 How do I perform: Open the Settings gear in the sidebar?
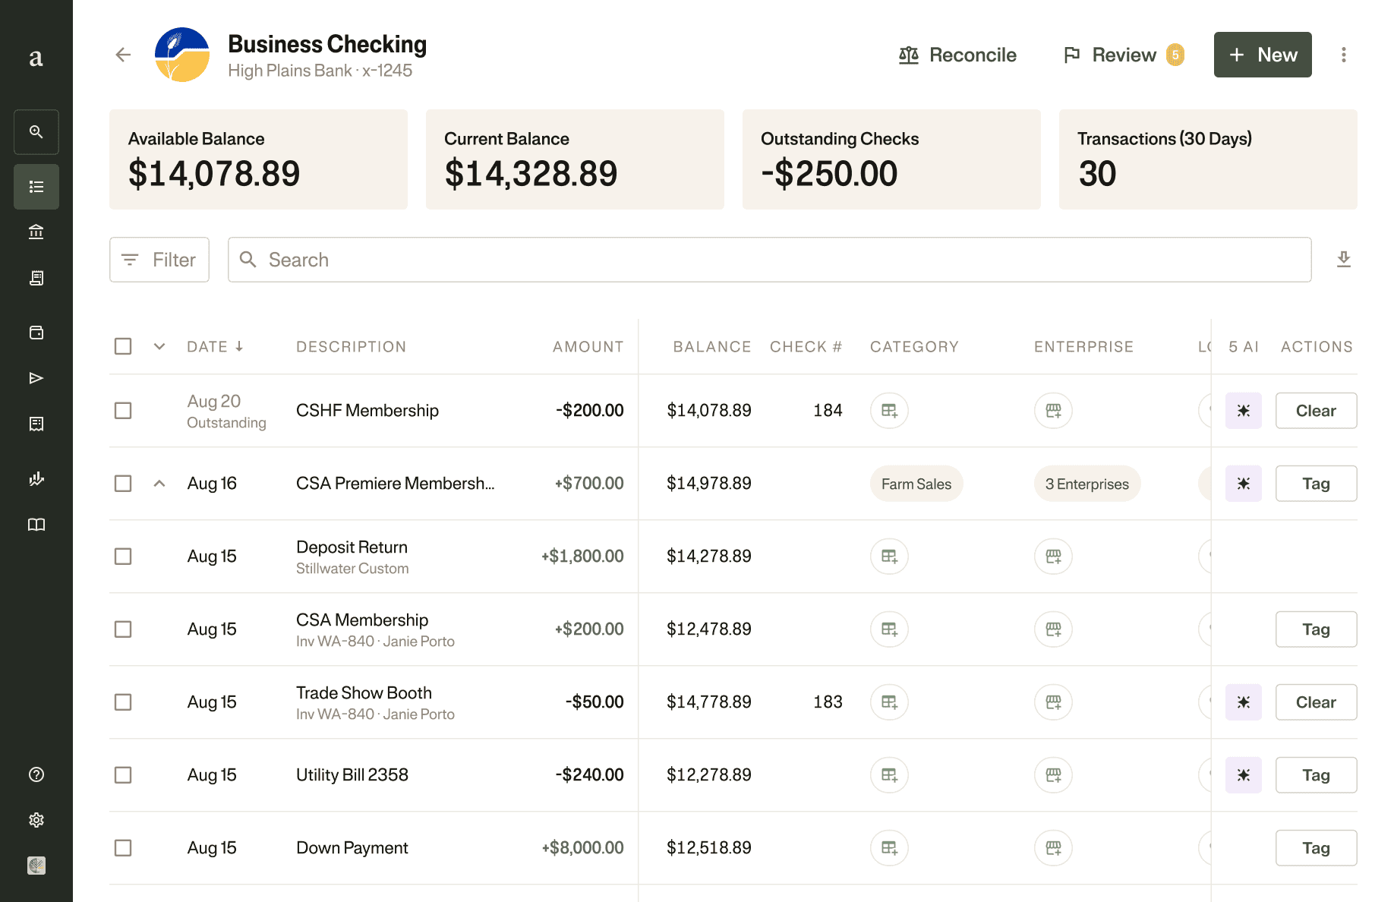[36, 819]
